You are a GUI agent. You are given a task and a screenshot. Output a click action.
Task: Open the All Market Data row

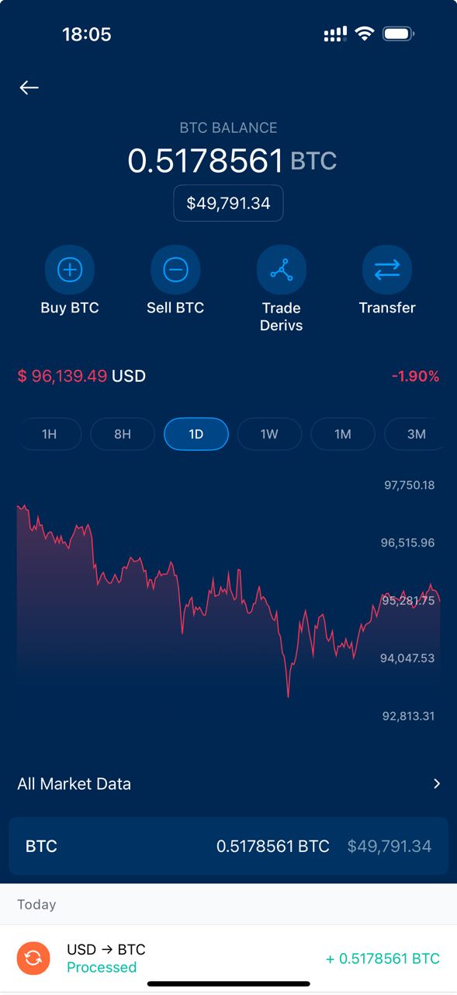[x=228, y=784]
